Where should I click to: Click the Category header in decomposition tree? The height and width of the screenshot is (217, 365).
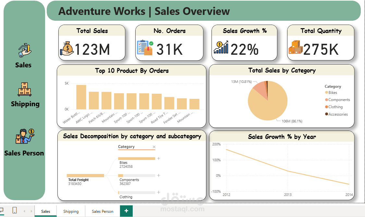tap(126, 147)
